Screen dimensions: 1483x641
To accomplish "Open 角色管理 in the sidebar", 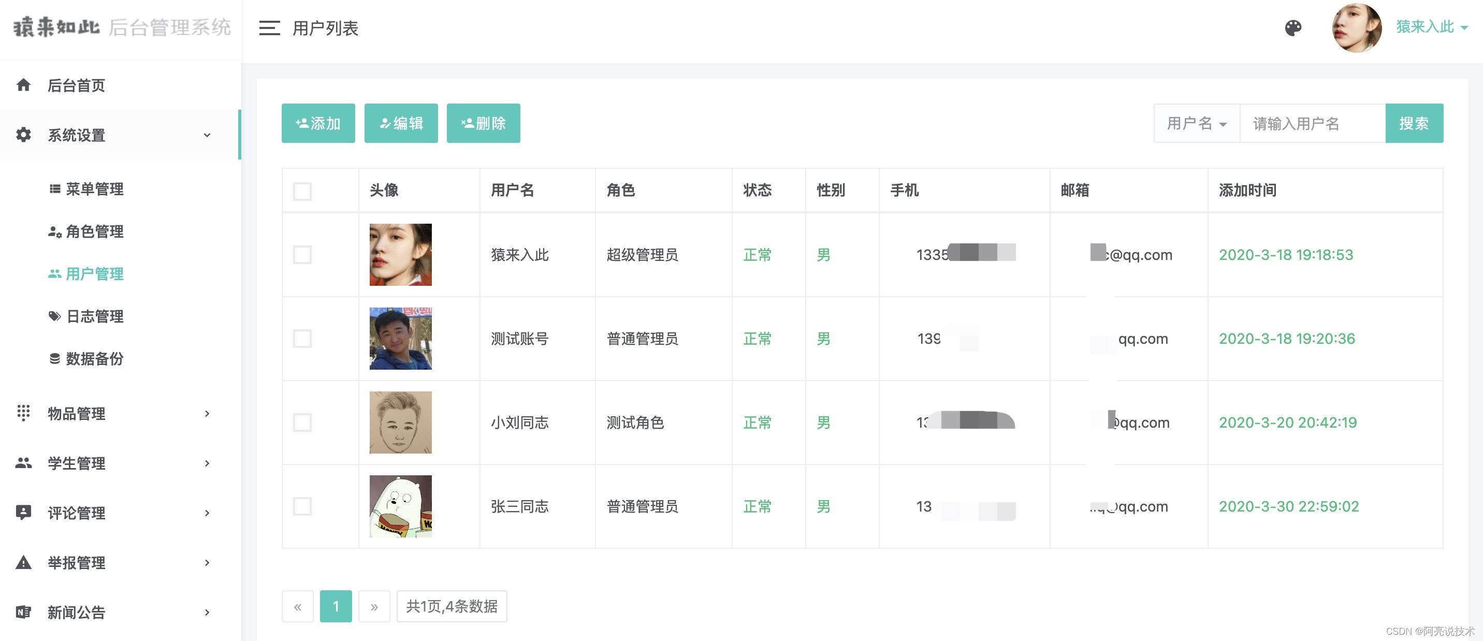I will click(x=94, y=231).
